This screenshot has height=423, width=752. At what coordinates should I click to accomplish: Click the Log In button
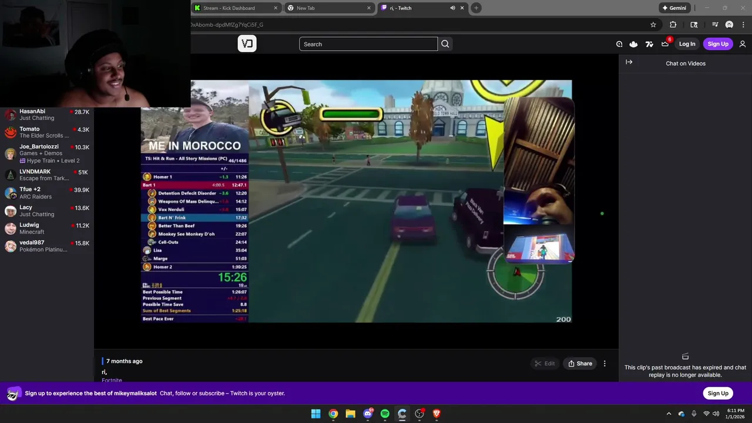coord(687,44)
